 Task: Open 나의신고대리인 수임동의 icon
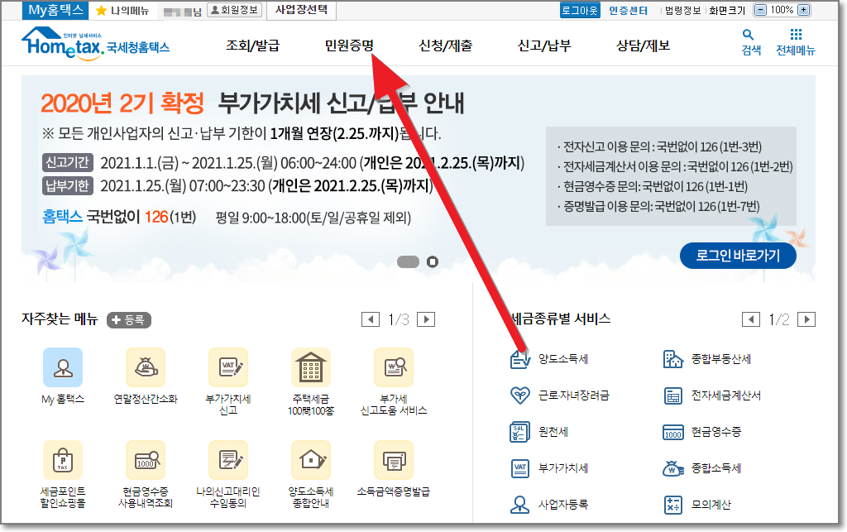point(228,460)
